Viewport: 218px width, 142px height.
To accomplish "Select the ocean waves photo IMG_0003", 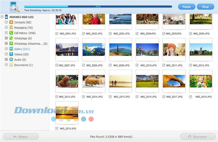I will pos(120,19).
